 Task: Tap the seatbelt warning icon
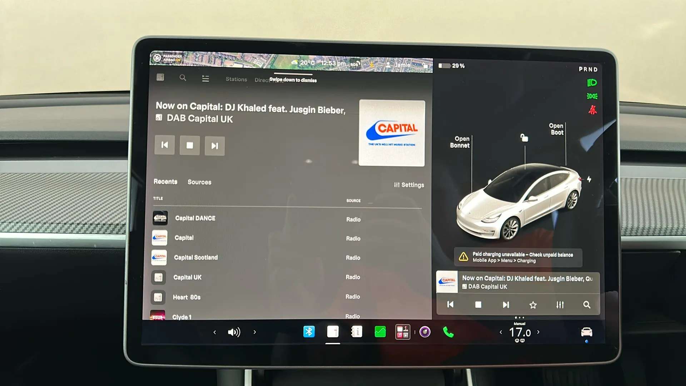(592, 110)
